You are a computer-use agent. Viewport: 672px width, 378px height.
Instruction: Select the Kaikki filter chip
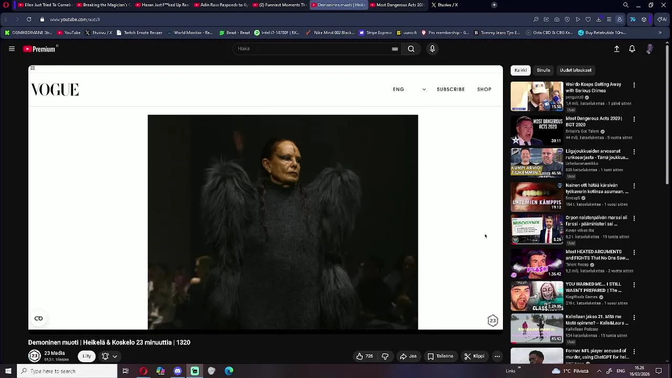tap(520, 70)
